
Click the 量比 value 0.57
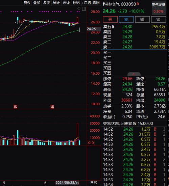point(162,84)
